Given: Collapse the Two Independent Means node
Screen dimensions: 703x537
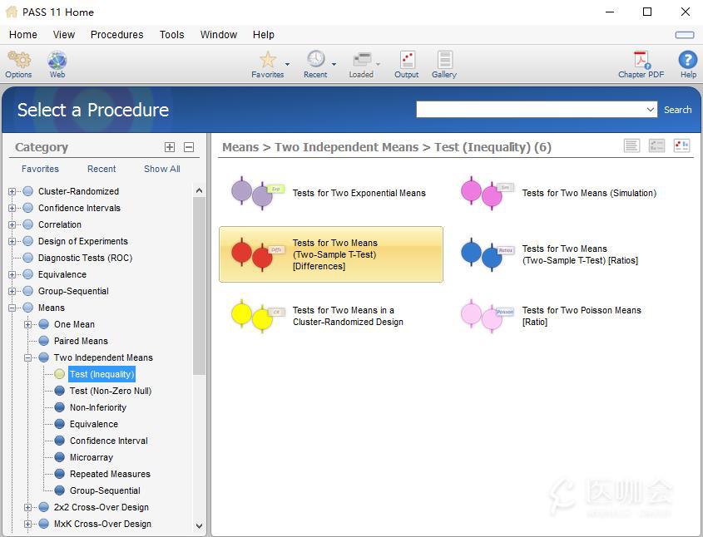Looking at the screenshot, I should pyautogui.click(x=27, y=357).
